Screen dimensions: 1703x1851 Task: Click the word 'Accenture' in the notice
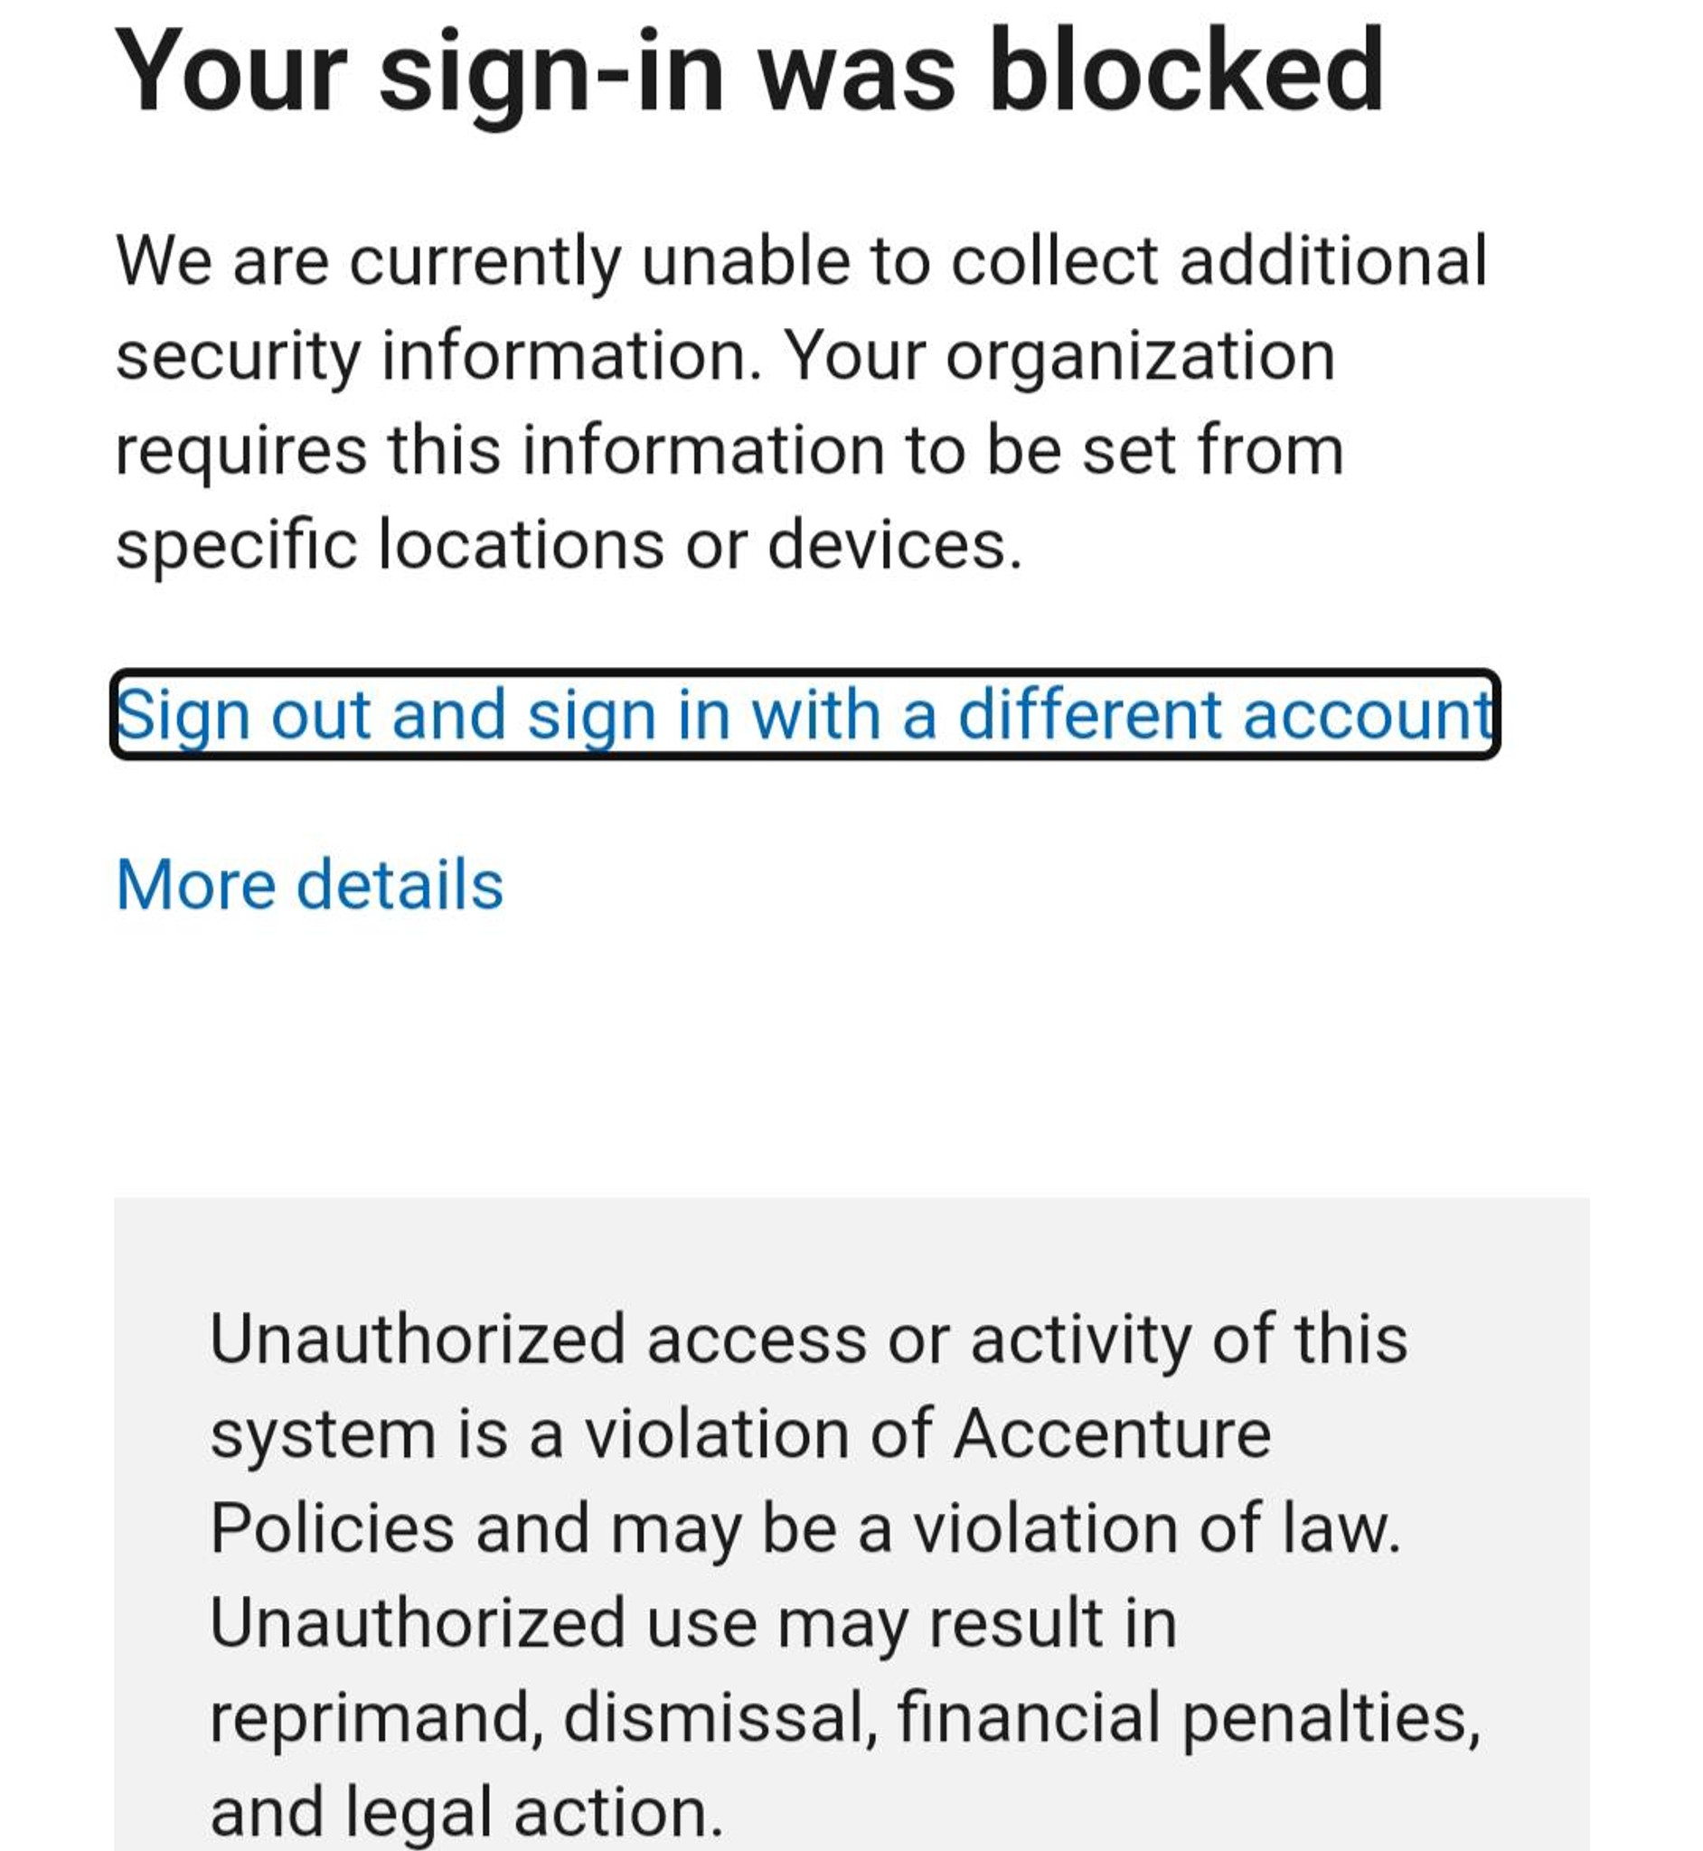(1111, 1433)
